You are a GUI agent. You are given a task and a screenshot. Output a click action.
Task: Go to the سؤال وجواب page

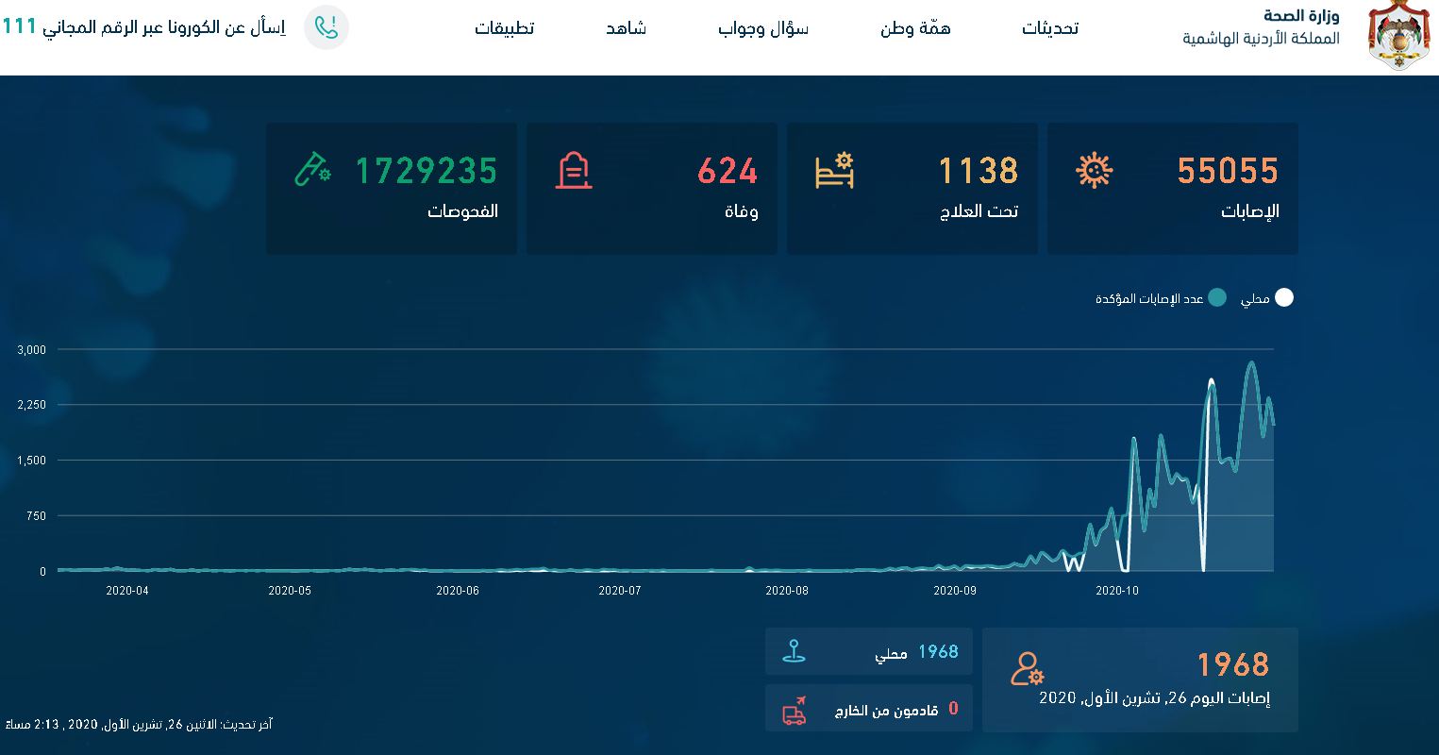(x=763, y=28)
